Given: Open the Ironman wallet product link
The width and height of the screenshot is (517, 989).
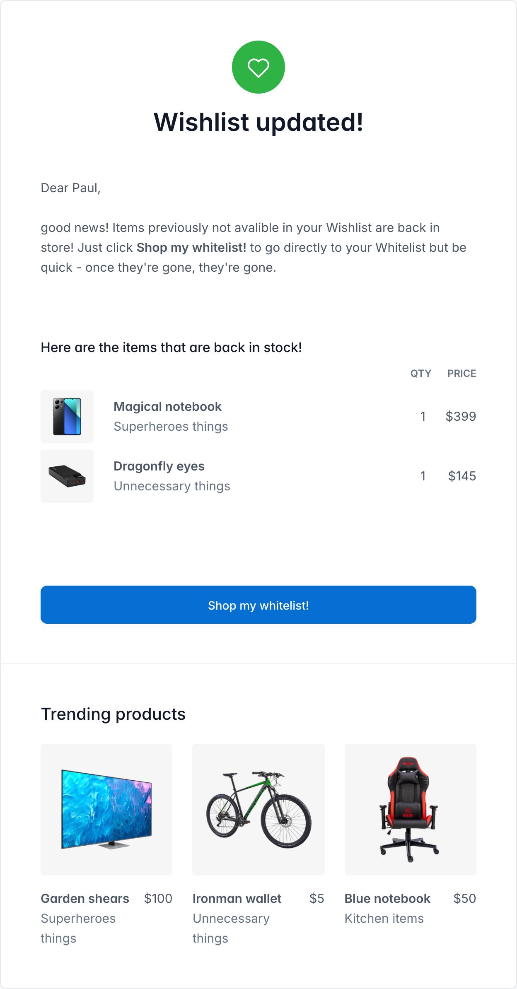Looking at the screenshot, I should 237,898.
